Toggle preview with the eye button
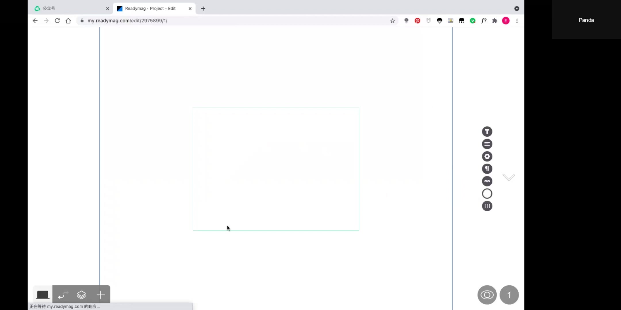621x310 pixels. pyautogui.click(x=486, y=295)
